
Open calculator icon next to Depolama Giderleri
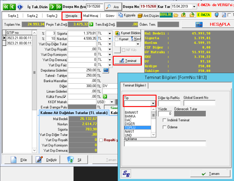click(106, 70)
